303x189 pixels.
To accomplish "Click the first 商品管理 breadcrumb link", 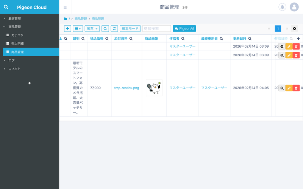I will 81,19.
